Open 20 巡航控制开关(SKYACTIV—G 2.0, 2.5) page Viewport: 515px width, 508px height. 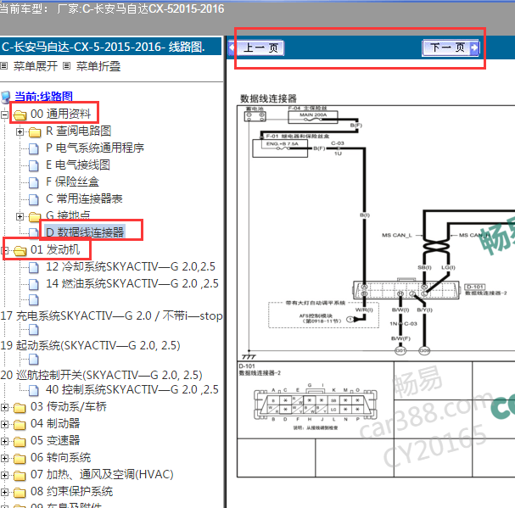(x=101, y=375)
